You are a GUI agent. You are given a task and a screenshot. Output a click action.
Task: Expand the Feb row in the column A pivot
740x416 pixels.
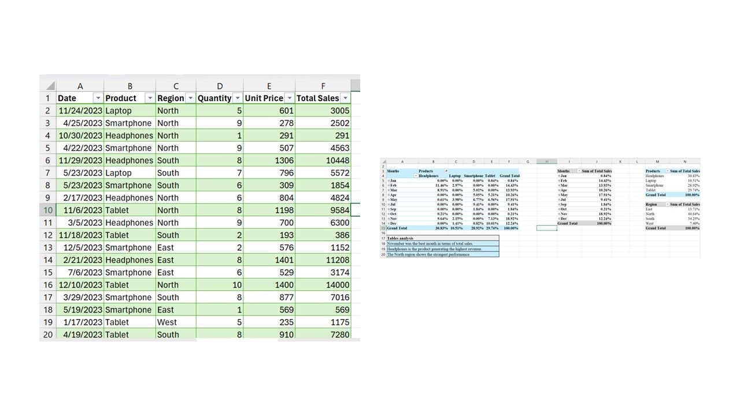[388, 185]
